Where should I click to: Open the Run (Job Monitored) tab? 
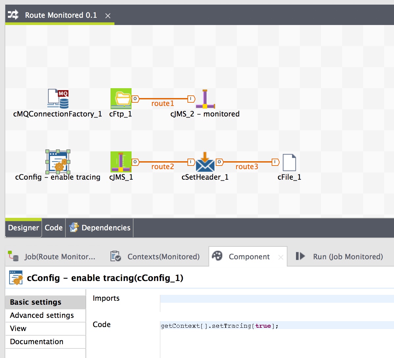coord(348,257)
